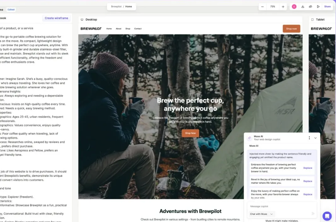This screenshot has height=222, width=336.
Task: Start preview with the play icon
Action: coord(318,7)
